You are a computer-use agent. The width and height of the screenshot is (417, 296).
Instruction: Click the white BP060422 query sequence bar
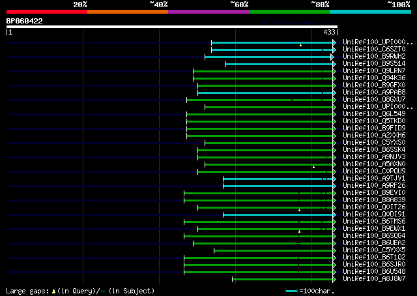pos(172,27)
